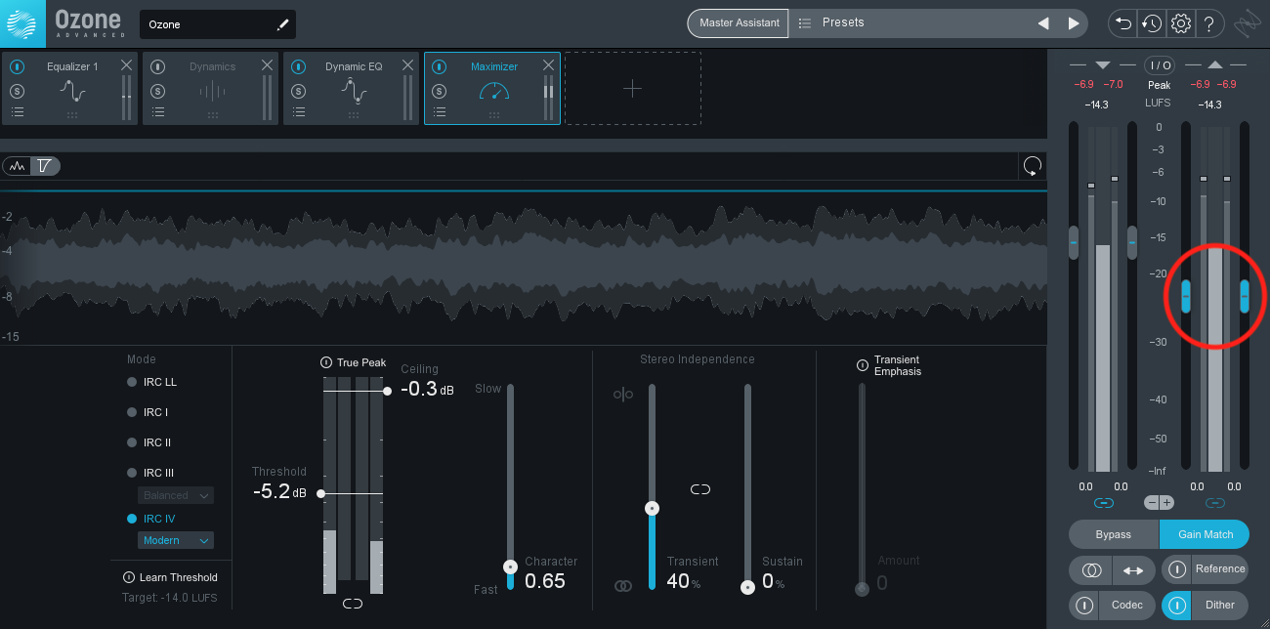The width and height of the screenshot is (1270, 629).
Task: Select the Maximizer module tab
Action: click(492, 89)
